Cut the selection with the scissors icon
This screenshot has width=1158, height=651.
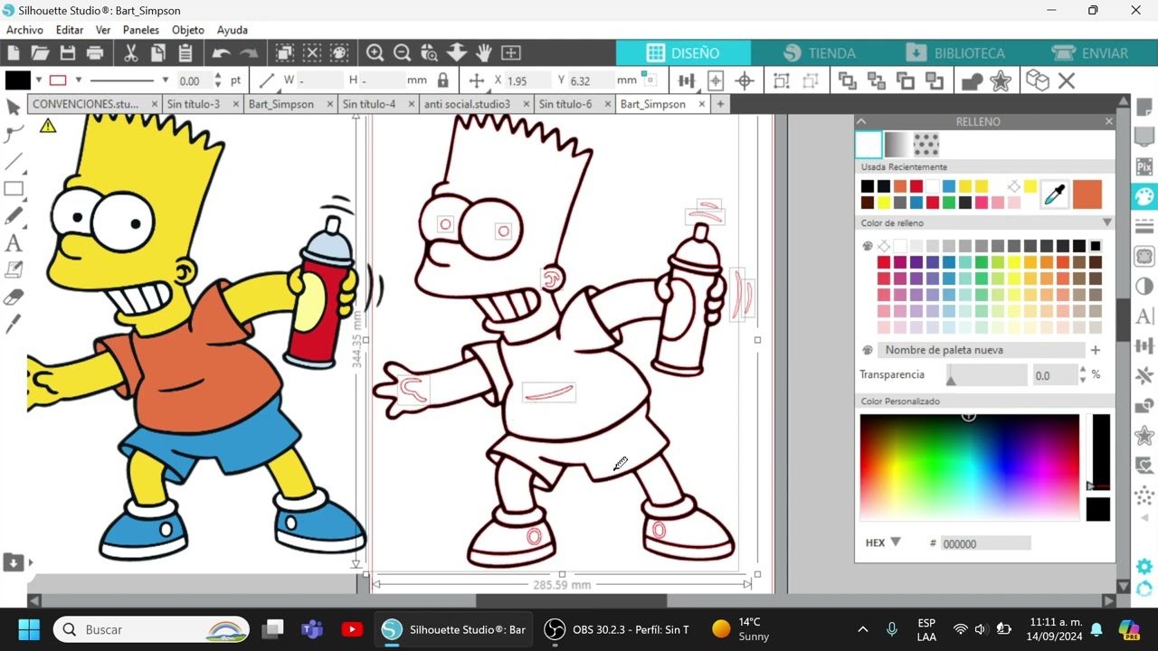(x=131, y=52)
